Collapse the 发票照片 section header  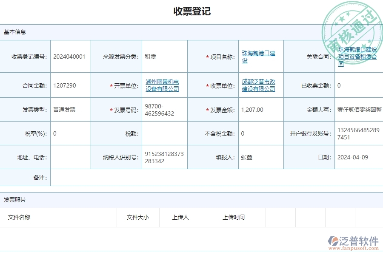click(14, 200)
